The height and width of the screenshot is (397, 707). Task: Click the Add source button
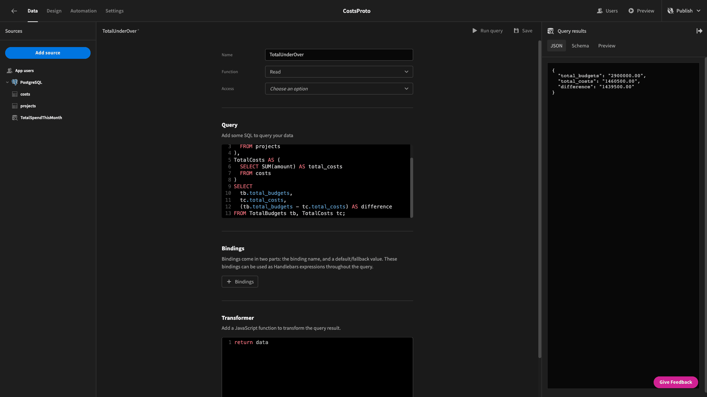pyautogui.click(x=48, y=53)
